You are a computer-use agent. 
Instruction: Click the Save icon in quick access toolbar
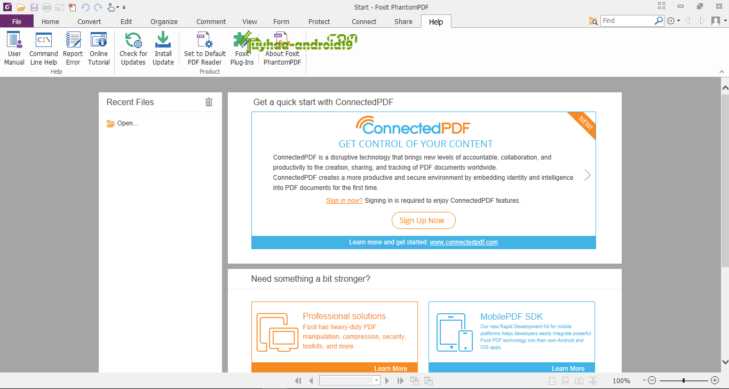coord(34,7)
